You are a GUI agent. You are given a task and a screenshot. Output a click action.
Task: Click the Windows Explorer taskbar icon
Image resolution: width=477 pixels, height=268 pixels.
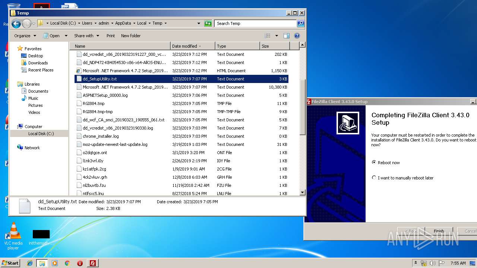tap(42, 263)
